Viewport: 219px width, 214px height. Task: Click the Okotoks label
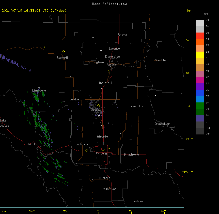(x=105, y=178)
